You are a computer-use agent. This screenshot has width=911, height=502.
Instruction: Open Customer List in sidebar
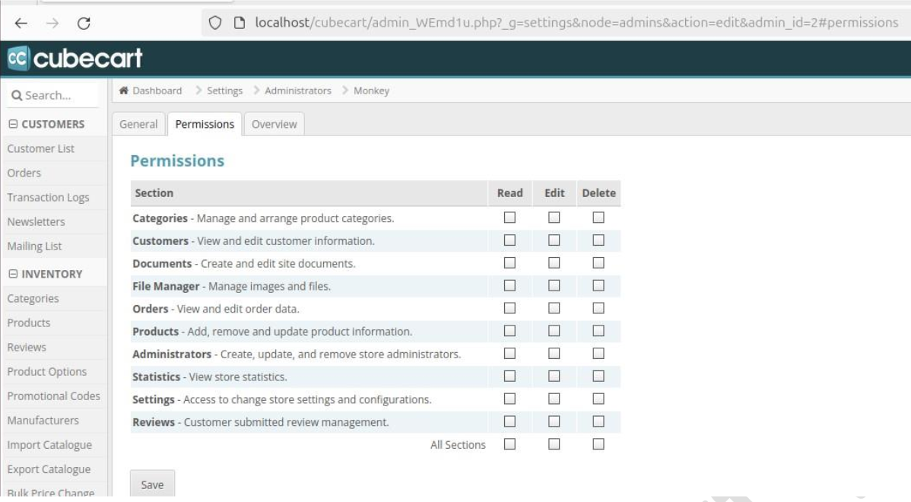click(x=40, y=149)
